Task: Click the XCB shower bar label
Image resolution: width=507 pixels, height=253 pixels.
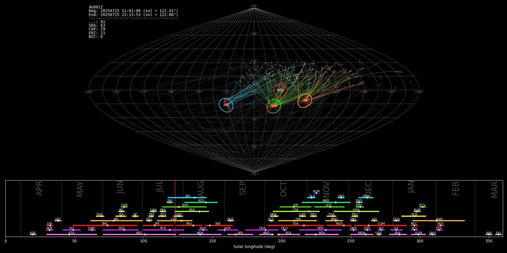Action: click(x=414, y=214)
